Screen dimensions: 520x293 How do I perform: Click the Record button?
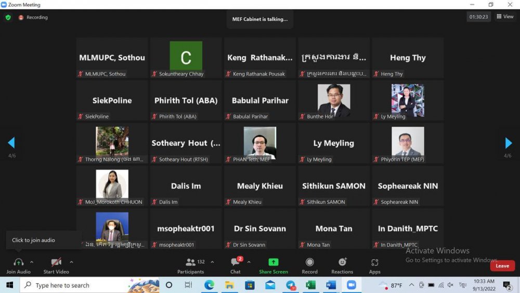(x=310, y=266)
